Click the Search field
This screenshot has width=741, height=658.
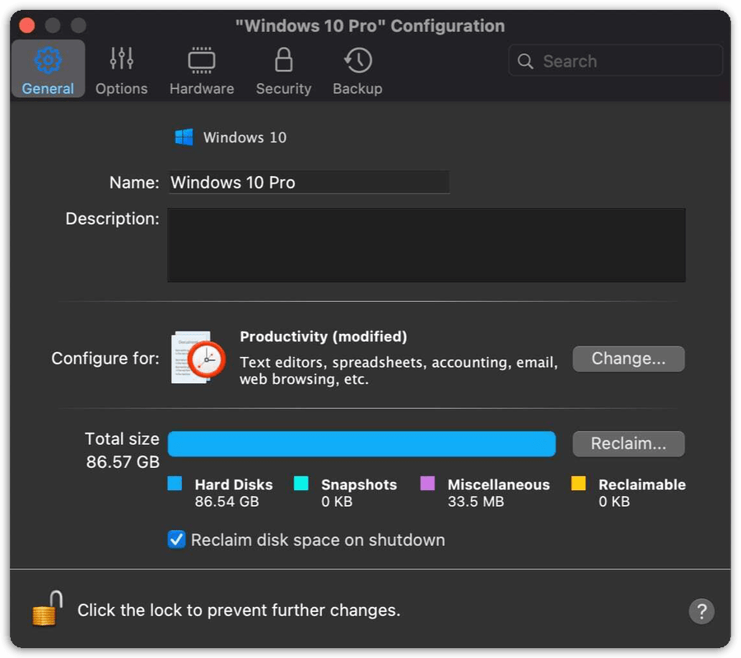(x=615, y=61)
